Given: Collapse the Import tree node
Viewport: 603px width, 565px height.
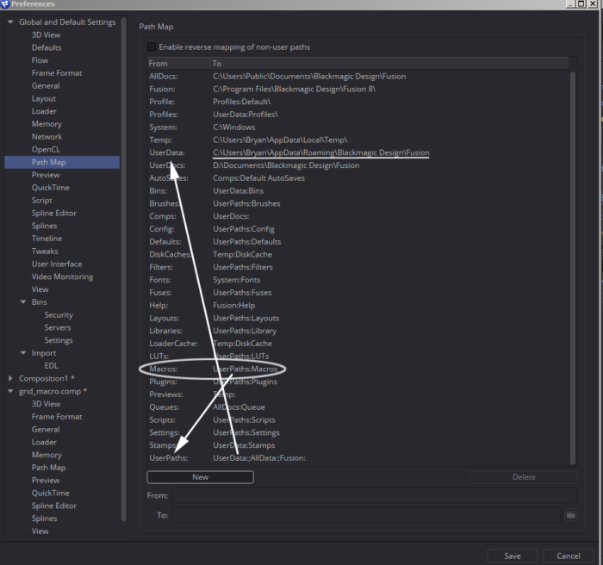Looking at the screenshot, I should 23,352.
